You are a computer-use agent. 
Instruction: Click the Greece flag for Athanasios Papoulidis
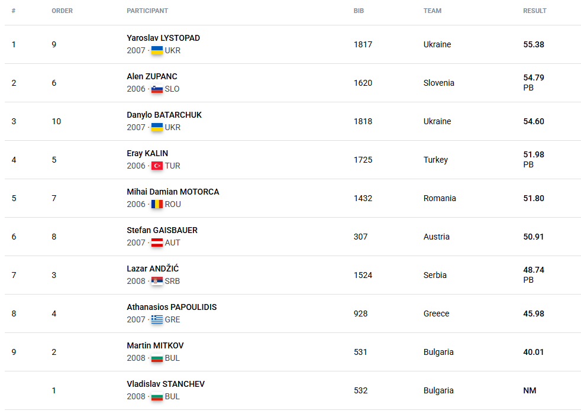click(x=157, y=319)
